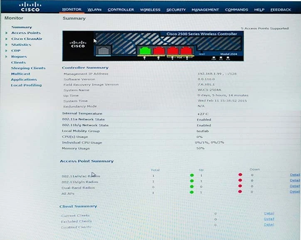The width and height of the screenshot is (301, 240).
Task: Open the COMMANDS menu tab
Action: point(236,10)
